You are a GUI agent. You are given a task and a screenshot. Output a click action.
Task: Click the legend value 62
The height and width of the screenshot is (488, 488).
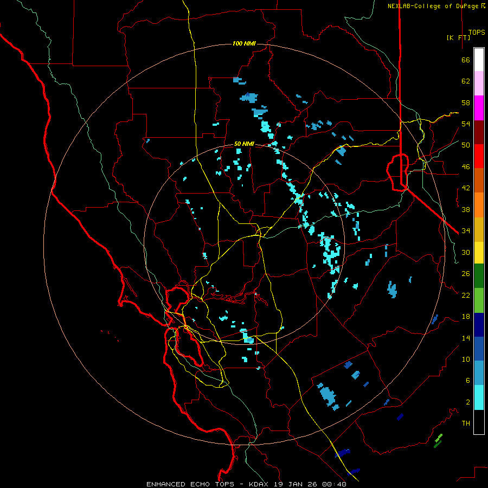466,81
